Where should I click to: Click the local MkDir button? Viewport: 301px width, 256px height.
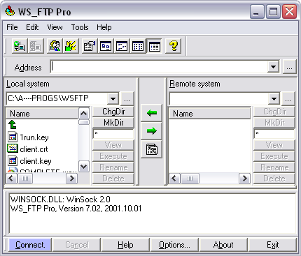[x=113, y=123]
